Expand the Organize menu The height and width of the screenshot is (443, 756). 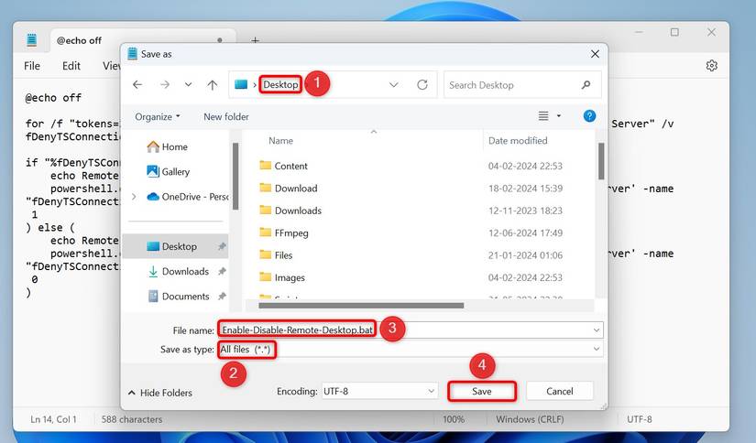[x=158, y=116]
